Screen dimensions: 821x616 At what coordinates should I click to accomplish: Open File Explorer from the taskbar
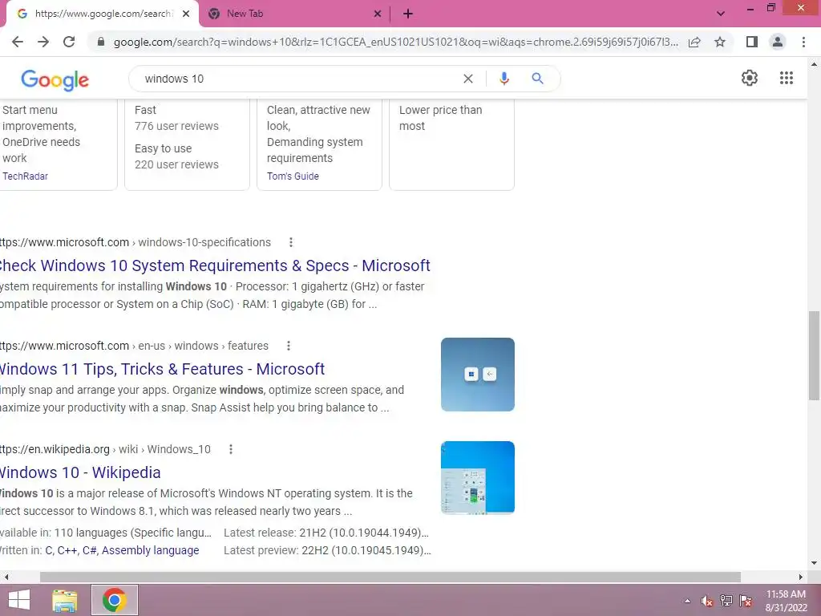(64, 600)
